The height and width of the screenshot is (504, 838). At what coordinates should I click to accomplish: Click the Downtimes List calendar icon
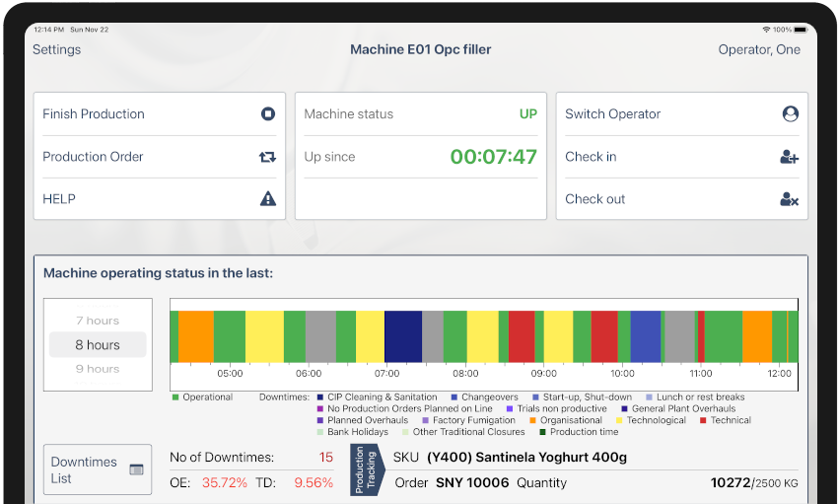(136, 469)
